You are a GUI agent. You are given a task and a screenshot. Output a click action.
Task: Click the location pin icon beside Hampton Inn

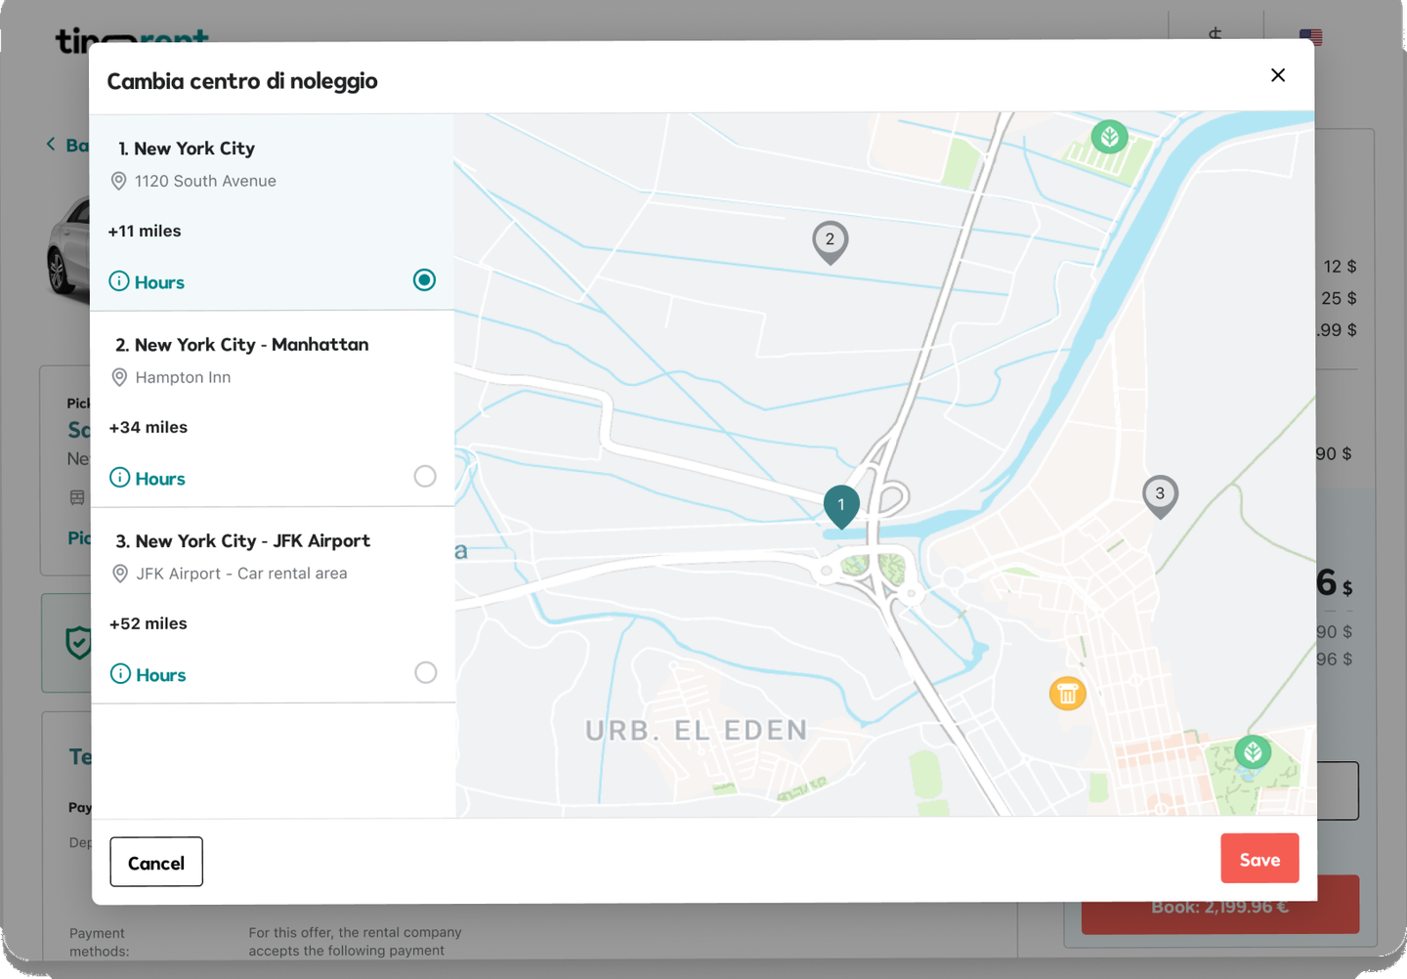click(119, 377)
